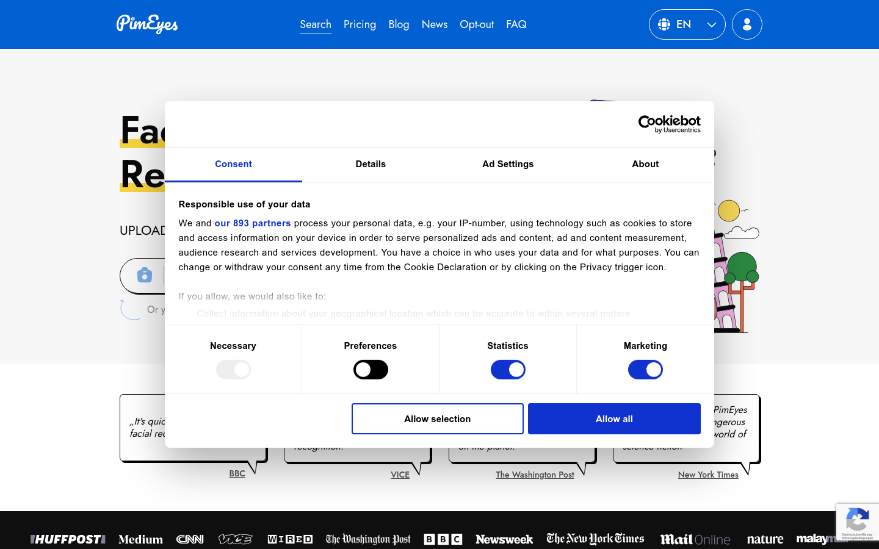
Task: Enable the Preferences cookies switch
Action: coord(371,370)
